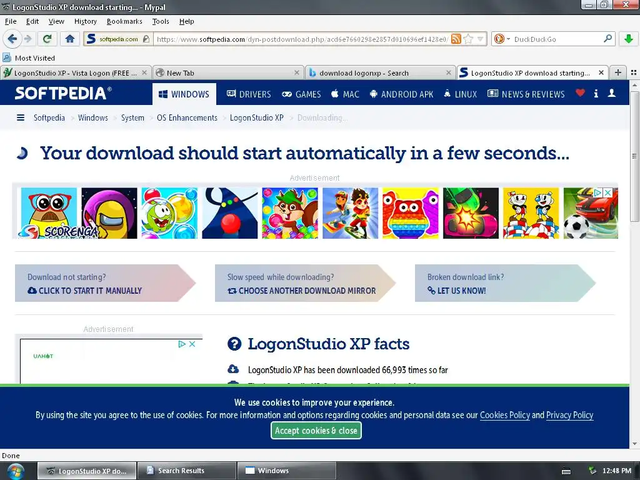640x480 pixels.
Task: Open the Tools menu
Action: click(161, 21)
